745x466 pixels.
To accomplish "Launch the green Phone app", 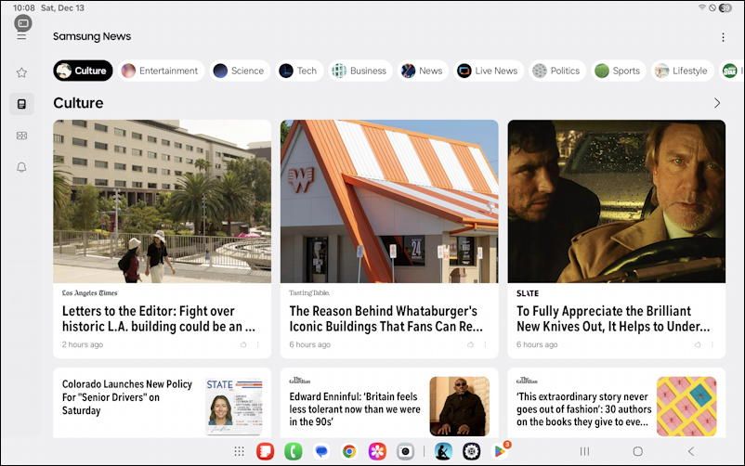I will (294, 451).
